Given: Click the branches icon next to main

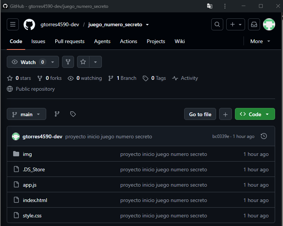Looking at the screenshot, I should [x=57, y=114].
